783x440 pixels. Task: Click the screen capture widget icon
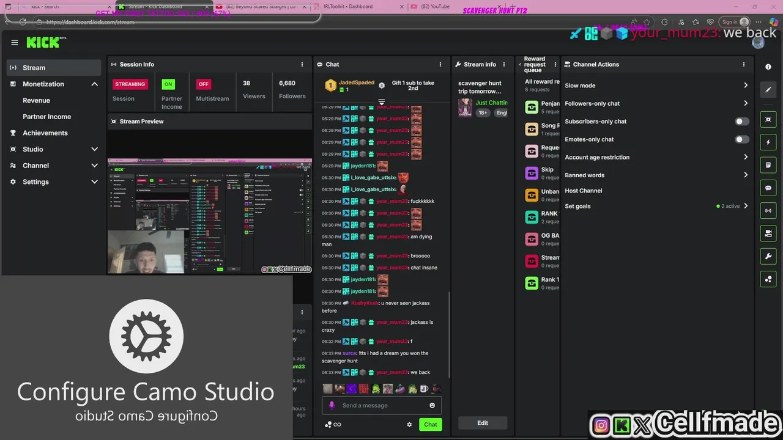(768, 119)
